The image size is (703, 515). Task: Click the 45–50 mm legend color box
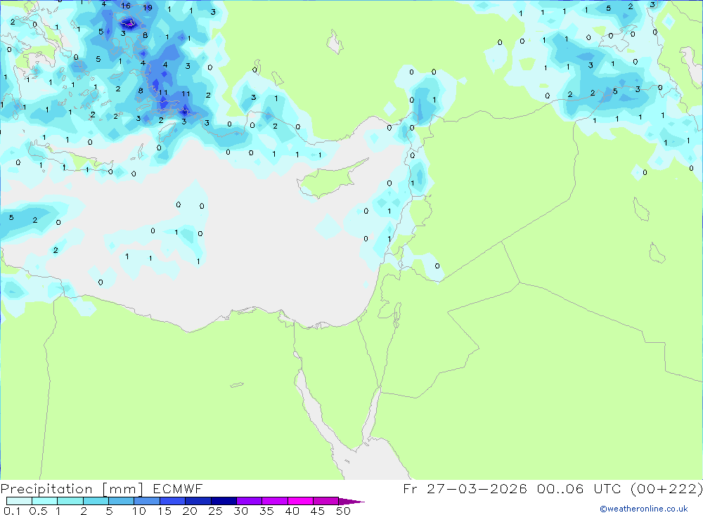[325, 501]
